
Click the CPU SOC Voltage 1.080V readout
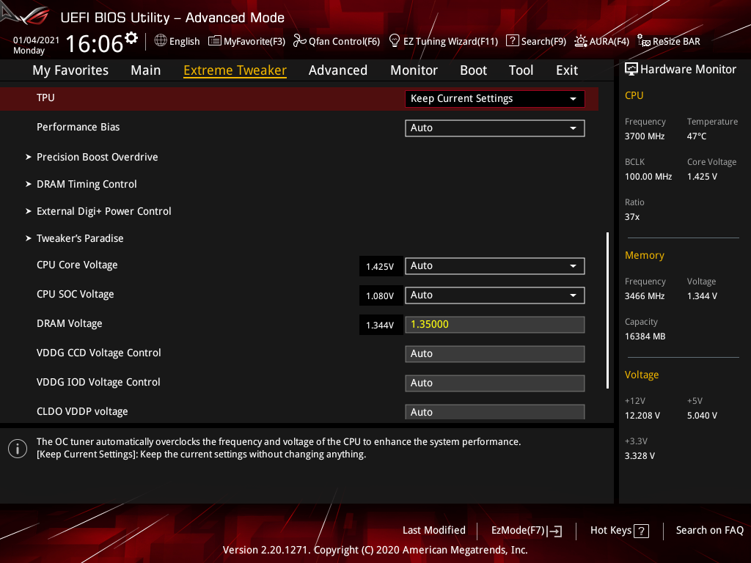380,296
